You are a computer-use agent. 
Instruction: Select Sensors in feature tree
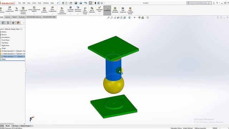click(4, 35)
